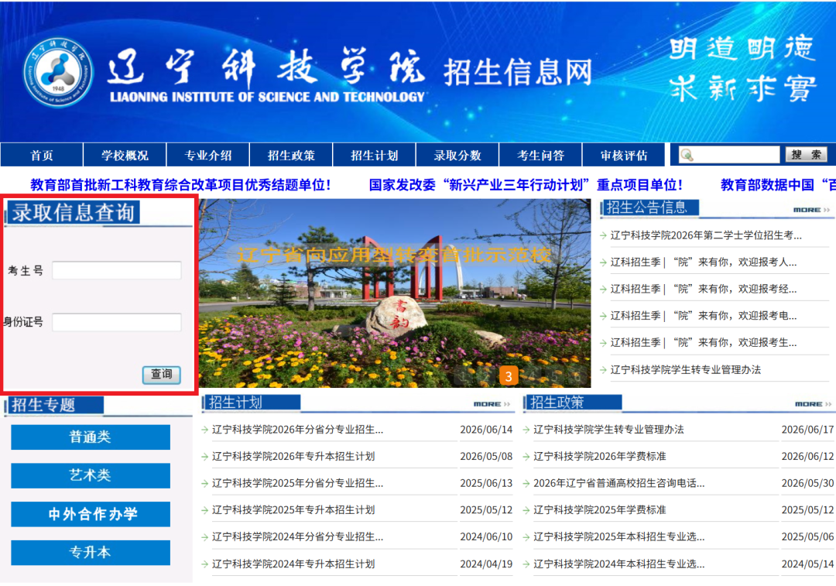This screenshot has height=586, width=836.
Task: Focus the 考生号 input field
Action: coord(117,270)
